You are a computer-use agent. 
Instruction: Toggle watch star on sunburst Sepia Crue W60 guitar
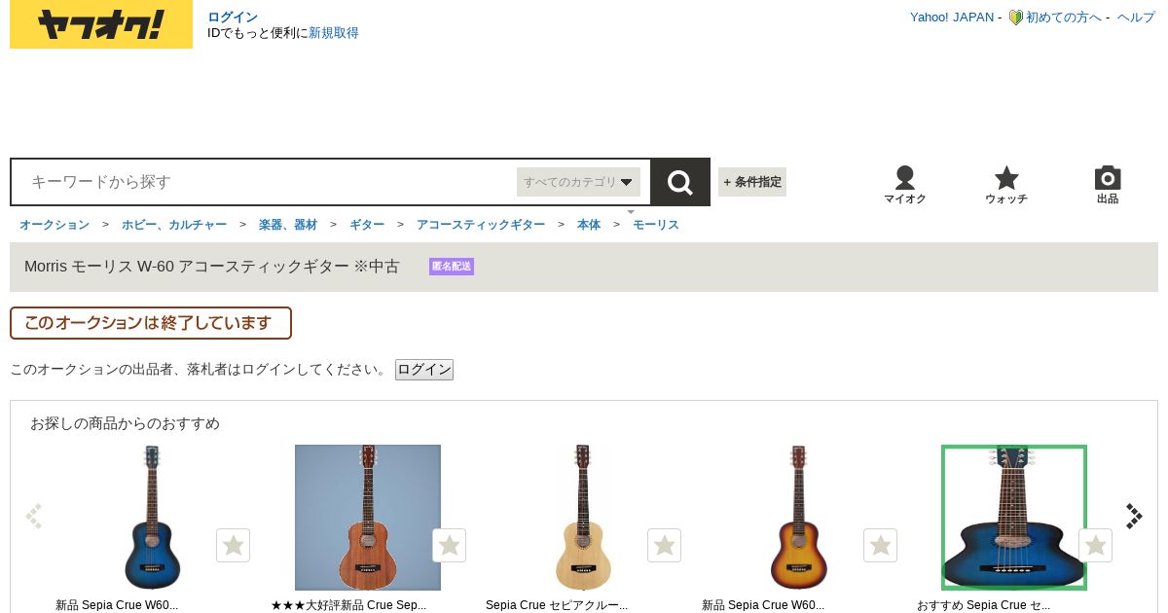point(880,545)
